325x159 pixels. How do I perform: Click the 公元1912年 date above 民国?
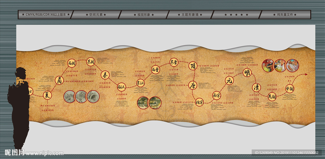click(272, 85)
